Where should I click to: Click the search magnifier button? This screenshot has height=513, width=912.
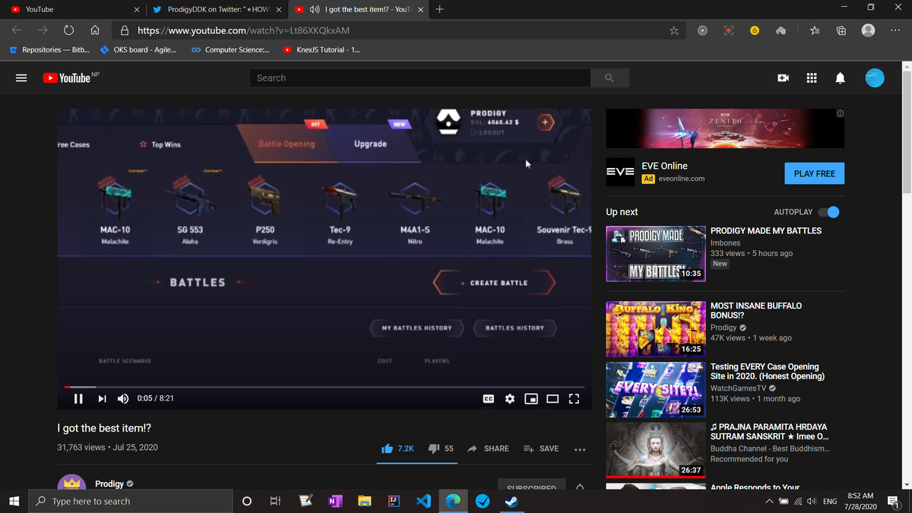(610, 78)
